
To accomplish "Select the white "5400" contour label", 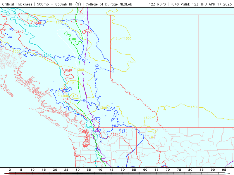I will click(x=67, y=30).
